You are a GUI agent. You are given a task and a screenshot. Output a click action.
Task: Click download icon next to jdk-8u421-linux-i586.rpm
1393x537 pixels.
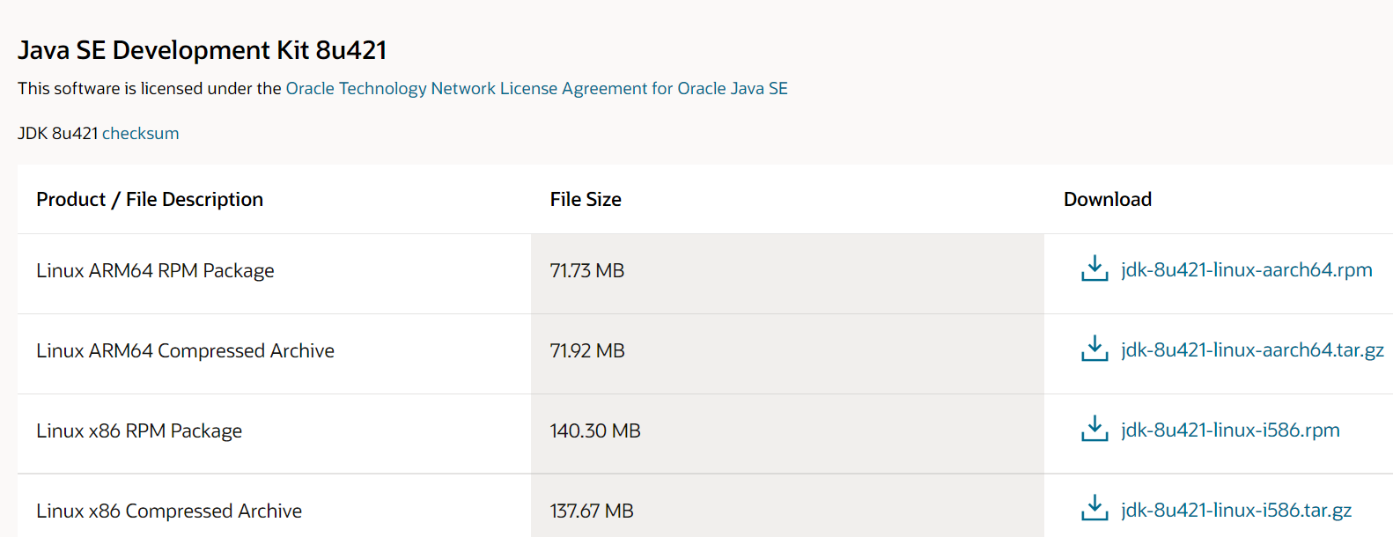click(1094, 429)
